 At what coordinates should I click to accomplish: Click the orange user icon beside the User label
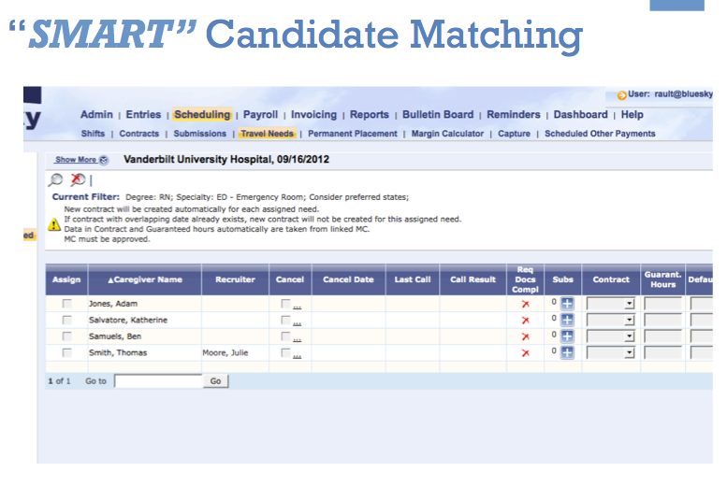pyautogui.click(x=621, y=95)
